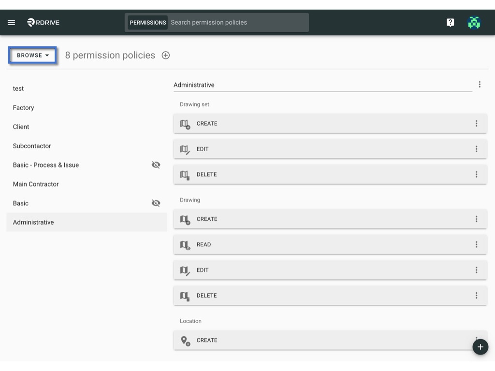Viewport: 495px width, 371px height.
Task: Open menu for Drawing EDIT row
Action: [x=476, y=270]
